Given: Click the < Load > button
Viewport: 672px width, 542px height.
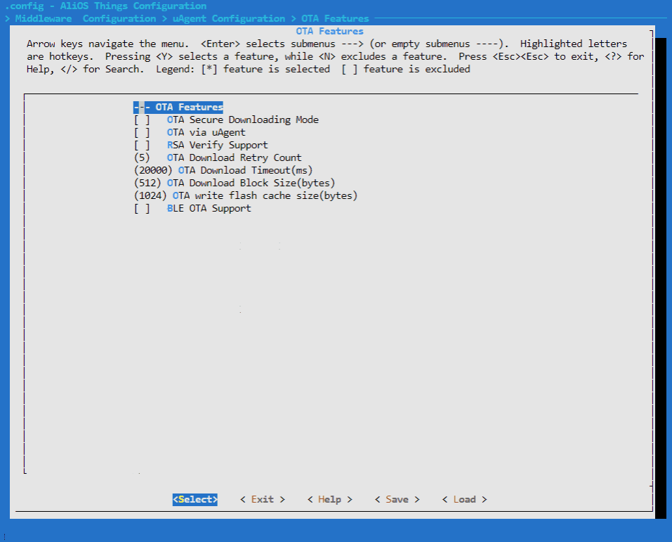Looking at the screenshot, I should click(x=464, y=500).
